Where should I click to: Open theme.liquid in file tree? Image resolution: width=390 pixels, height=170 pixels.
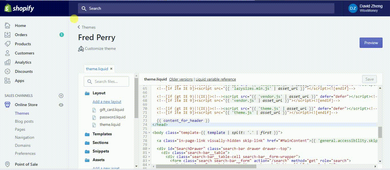pyautogui.click(x=110, y=124)
